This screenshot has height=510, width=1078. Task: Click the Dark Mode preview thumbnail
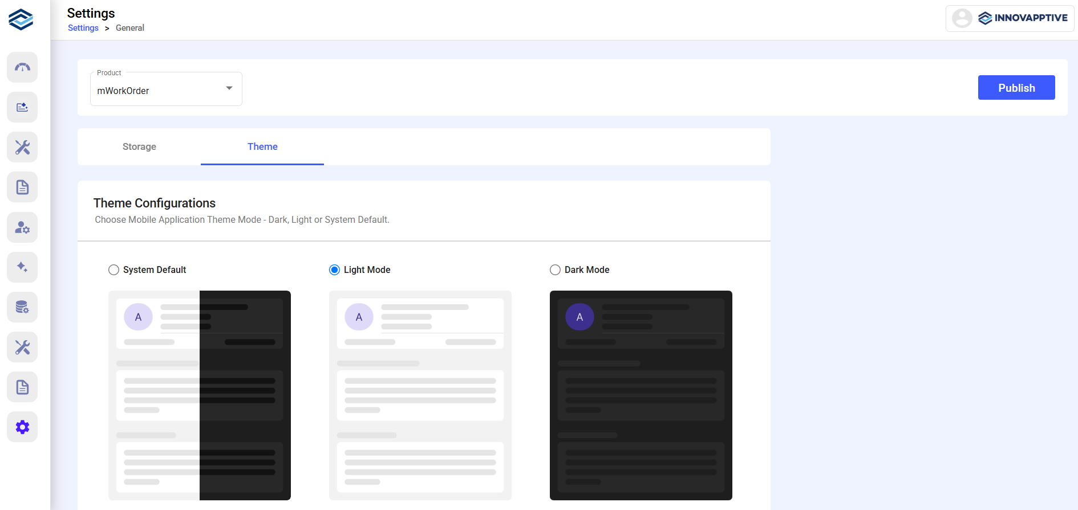point(641,395)
